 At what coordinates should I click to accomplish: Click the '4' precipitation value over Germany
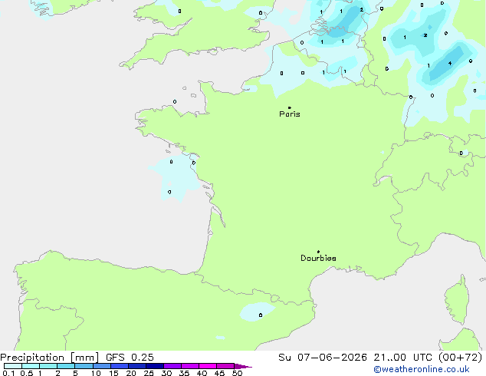450,63
